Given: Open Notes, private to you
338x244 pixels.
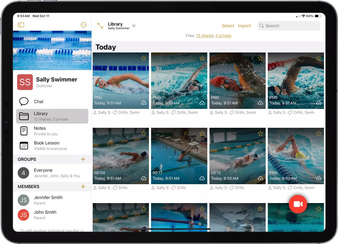Looking at the screenshot, I should 52,131.
